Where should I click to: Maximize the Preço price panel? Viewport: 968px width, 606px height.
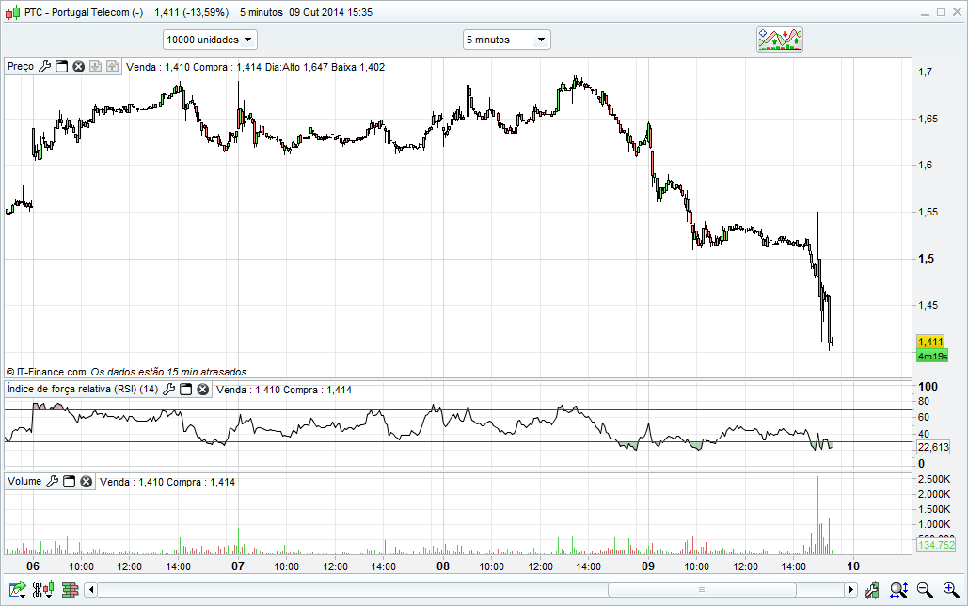[62, 67]
